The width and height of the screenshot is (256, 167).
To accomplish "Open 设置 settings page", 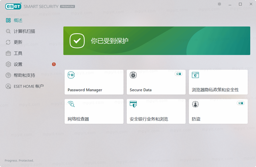I will pyautogui.click(x=18, y=64).
